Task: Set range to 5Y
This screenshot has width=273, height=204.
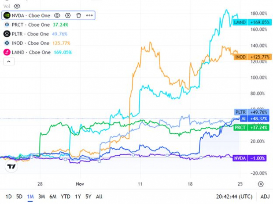Action: click(x=88, y=196)
